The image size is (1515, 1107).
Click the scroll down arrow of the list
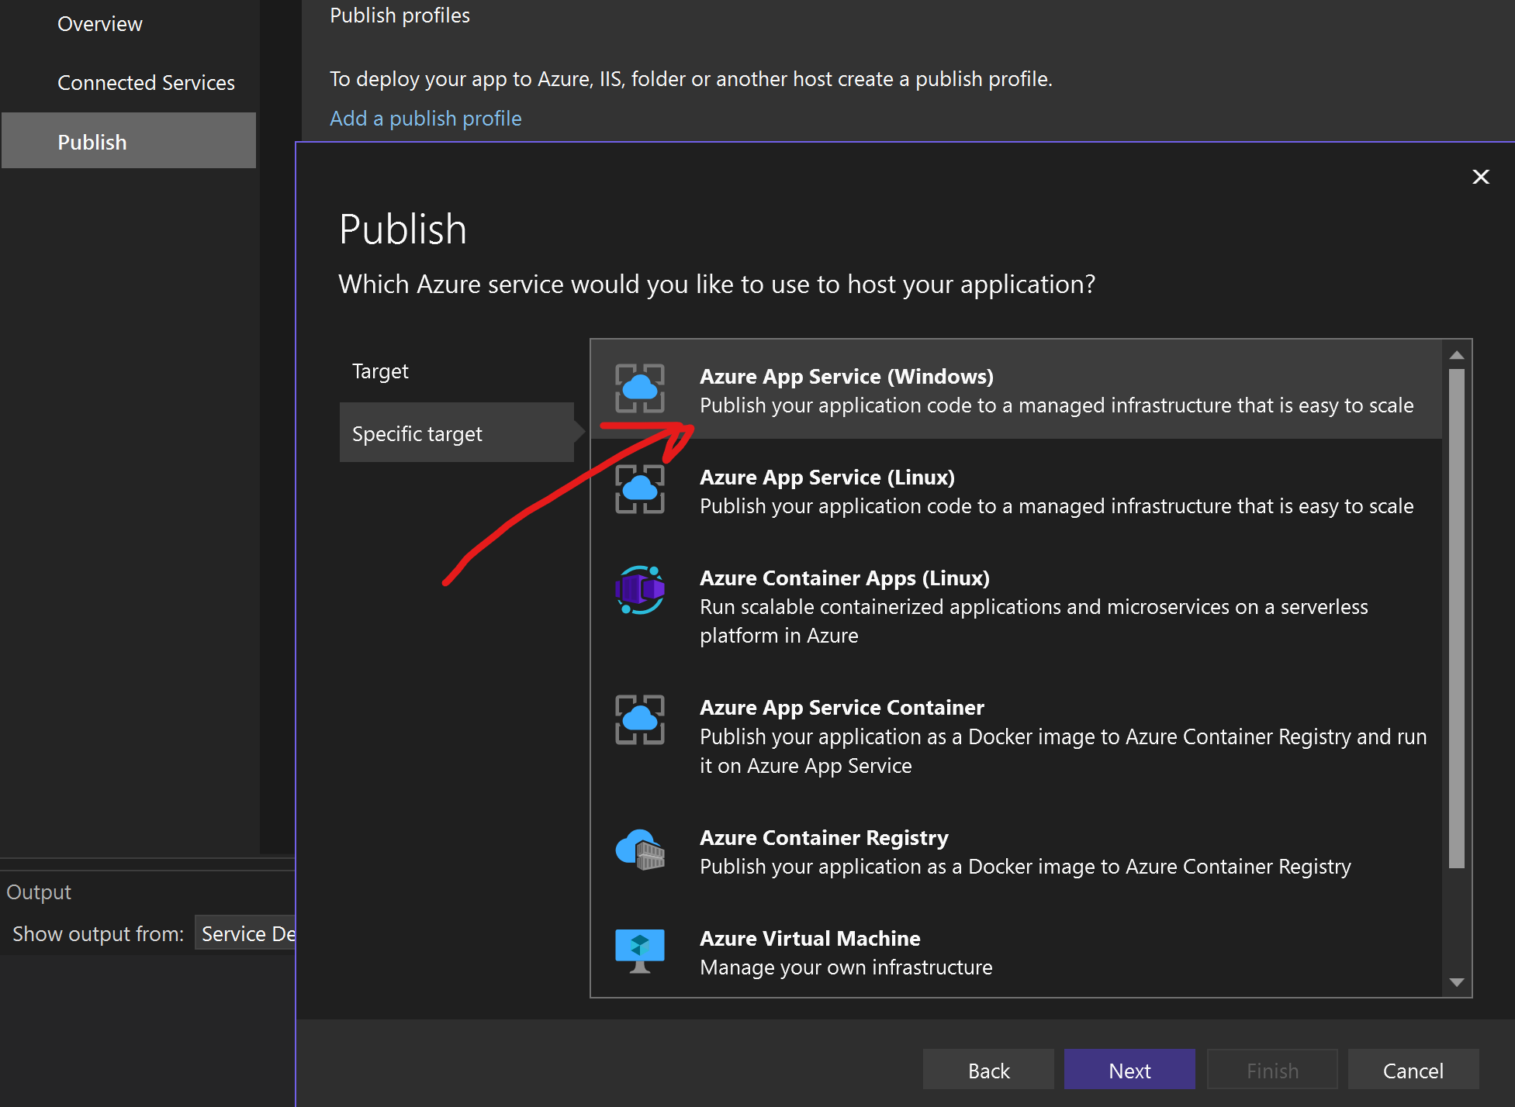(1457, 982)
